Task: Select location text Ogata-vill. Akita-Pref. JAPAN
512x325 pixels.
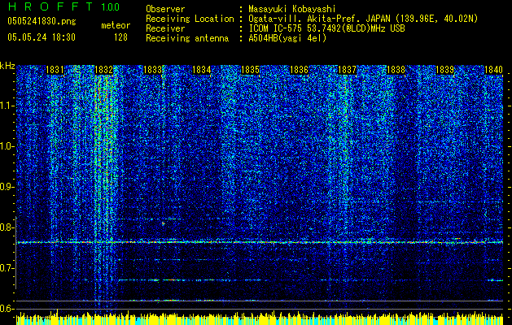Action: point(319,19)
